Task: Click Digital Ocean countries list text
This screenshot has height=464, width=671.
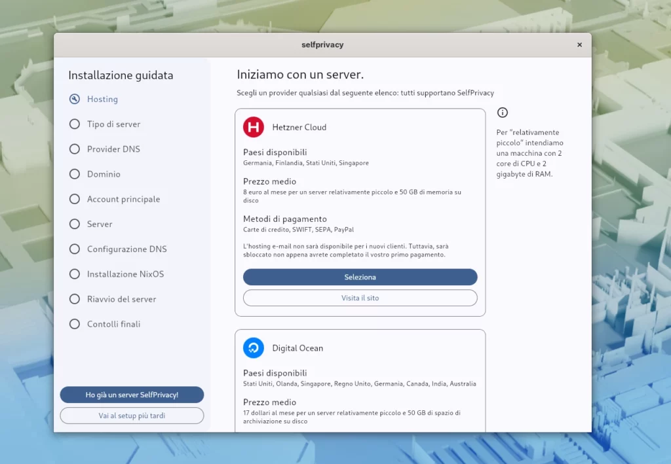Action: [x=360, y=384]
